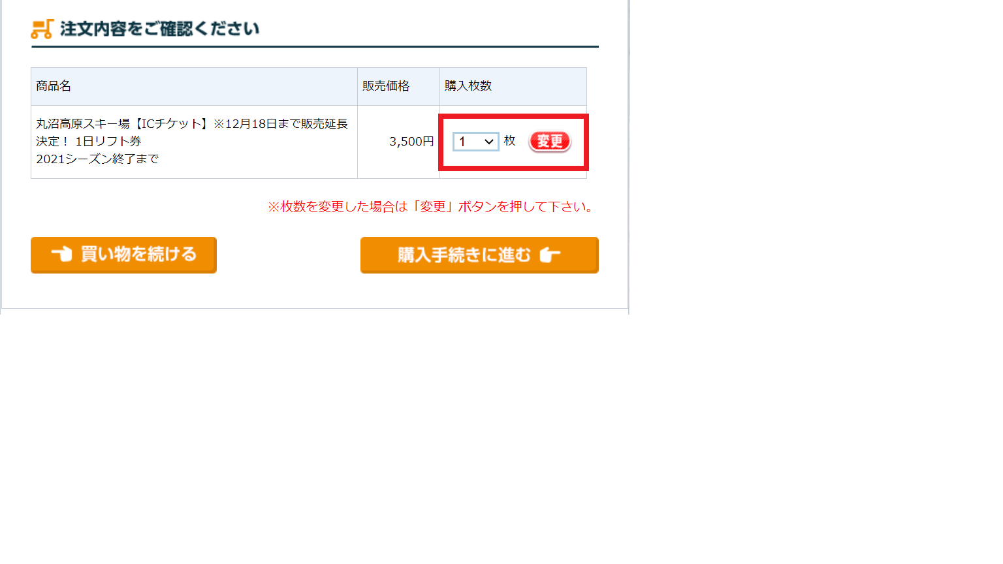Continue shopping with the 買い物を続ける button
Image resolution: width=1003 pixels, height=564 pixels.
pos(123,255)
